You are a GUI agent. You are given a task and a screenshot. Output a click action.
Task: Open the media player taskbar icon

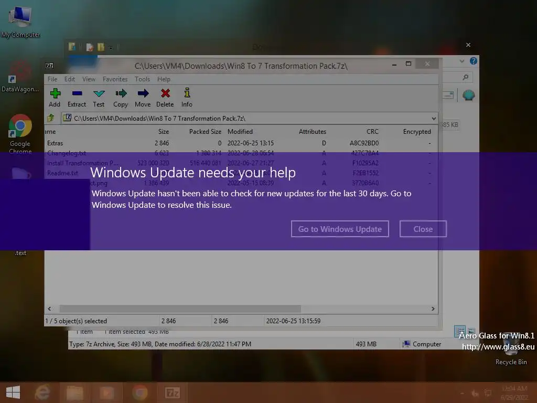(x=107, y=393)
